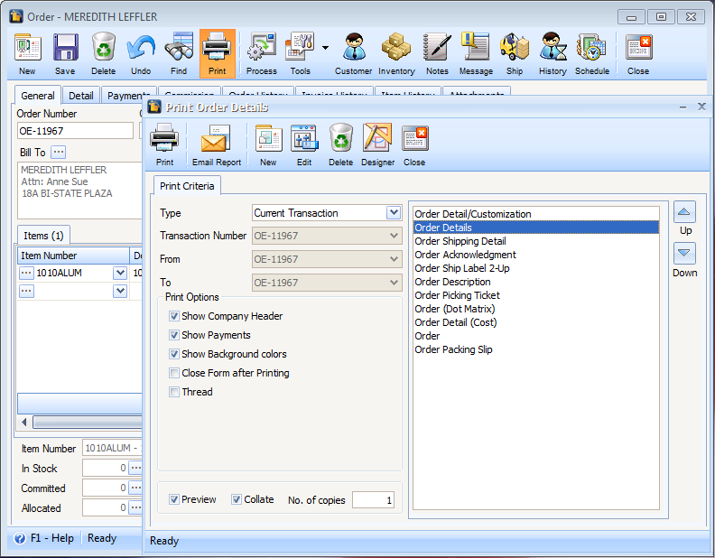
Task: Click the Ship forklift icon
Action: pos(515,53)
